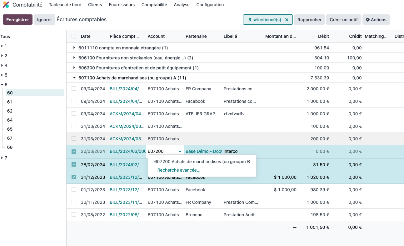Check the 31/03/2024 100,00 € row checkbox
This screenshot has height=246, width=404.
click(74, 126)
